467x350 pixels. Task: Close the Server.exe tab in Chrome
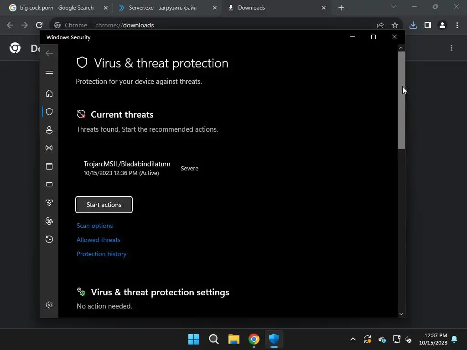tap(215, 8)
